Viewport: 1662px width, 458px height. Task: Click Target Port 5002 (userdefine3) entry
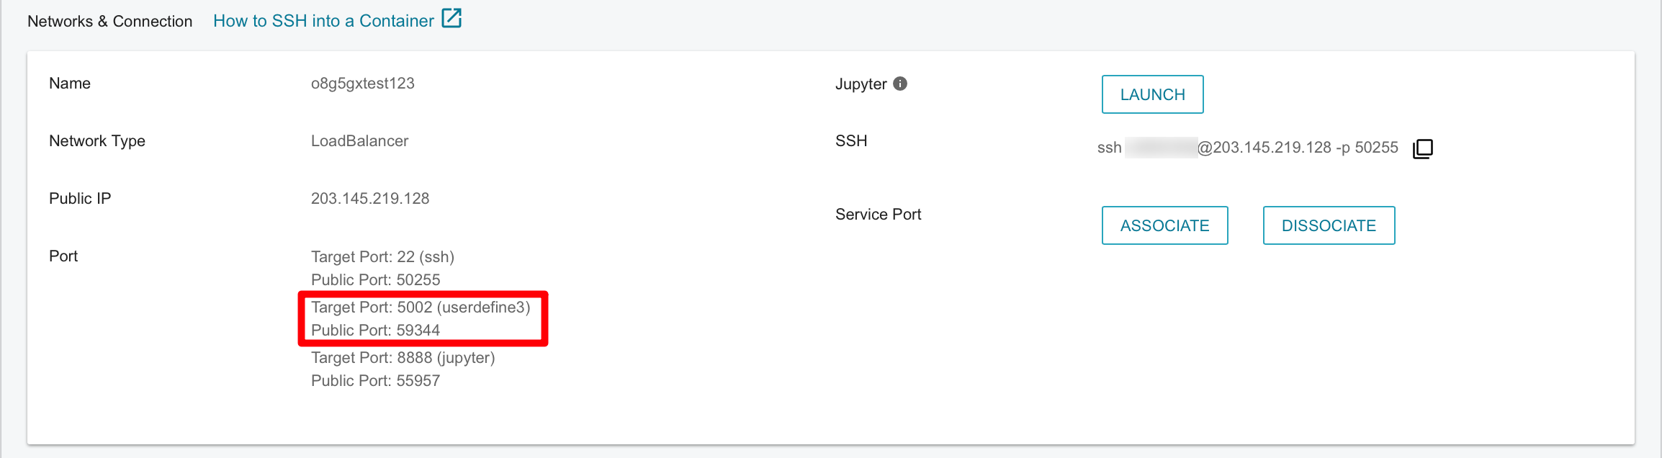point(421,307)
